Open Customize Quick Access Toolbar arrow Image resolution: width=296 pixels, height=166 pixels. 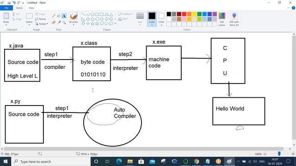[x=23, y=3]
